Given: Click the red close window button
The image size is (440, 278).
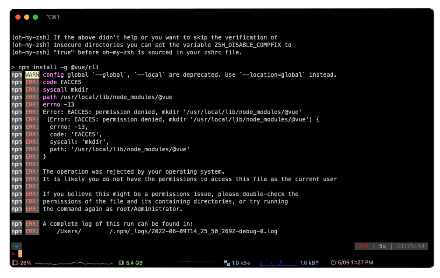Looking at the screenshot, I should pos(18,17).
